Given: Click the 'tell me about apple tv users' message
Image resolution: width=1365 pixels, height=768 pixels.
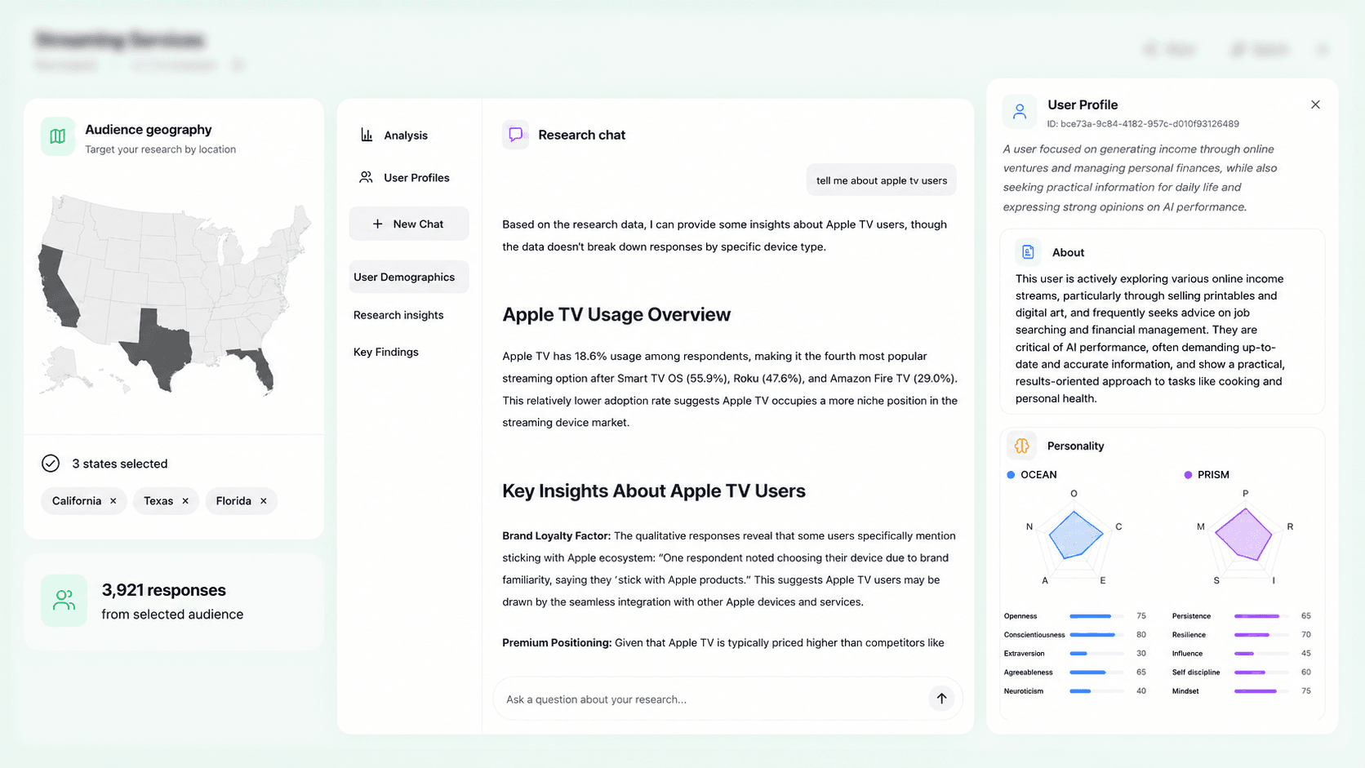Looking at the screenshot, I should click(882, 180).
